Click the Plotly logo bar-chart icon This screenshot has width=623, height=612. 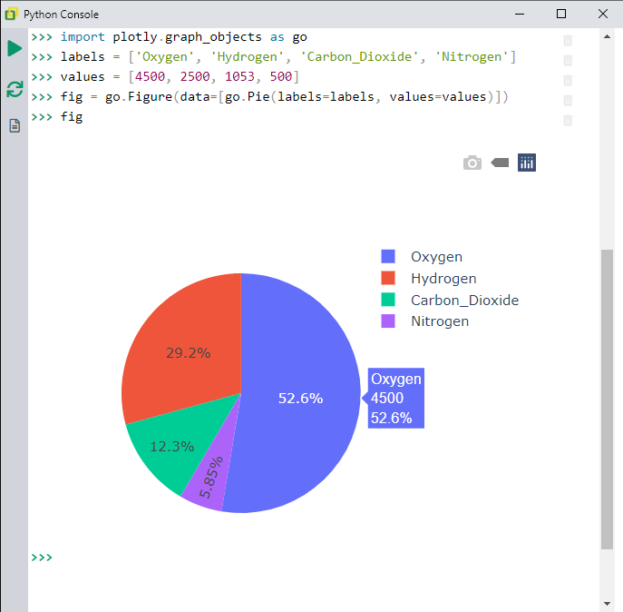(527, 163)
